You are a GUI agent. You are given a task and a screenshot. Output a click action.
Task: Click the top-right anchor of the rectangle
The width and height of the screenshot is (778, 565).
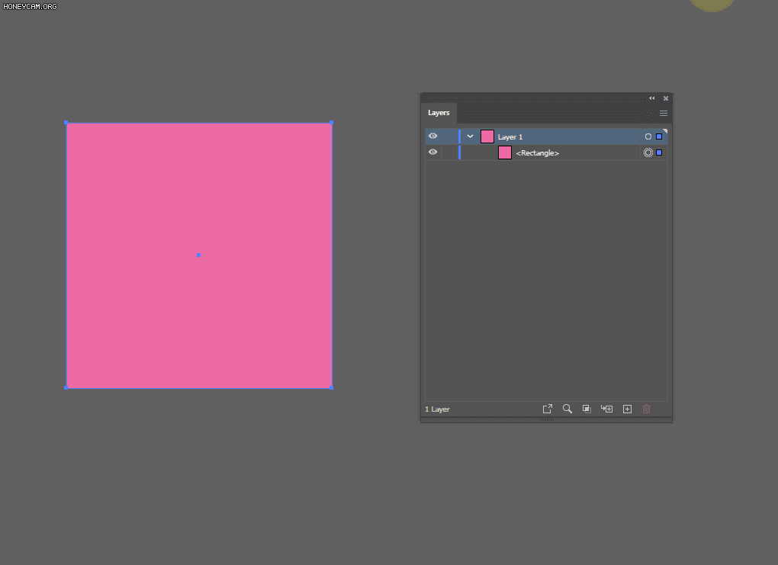pos(332,123)
